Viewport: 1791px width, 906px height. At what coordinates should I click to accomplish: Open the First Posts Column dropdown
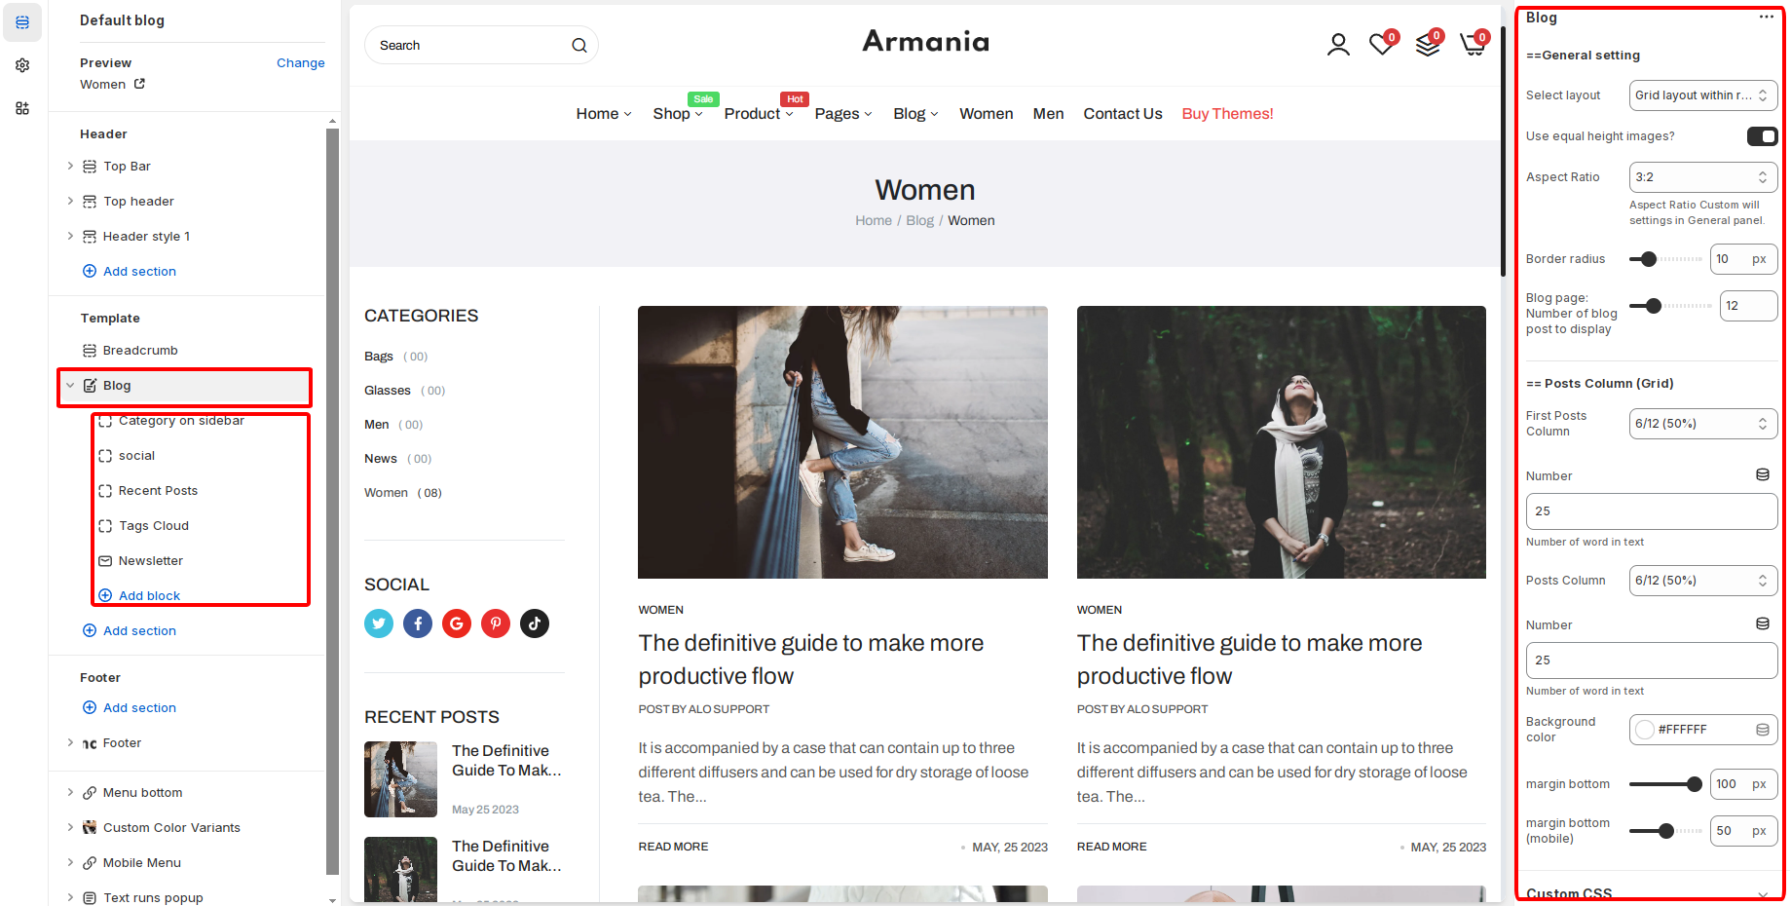pos(1703,424)
